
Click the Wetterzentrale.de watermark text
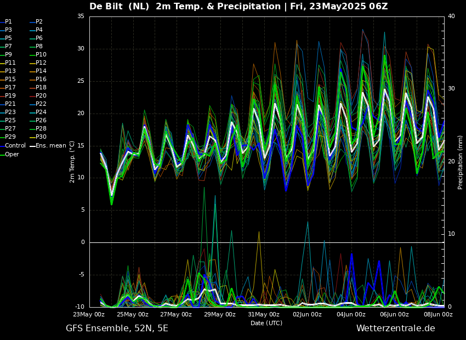(395, 328)
